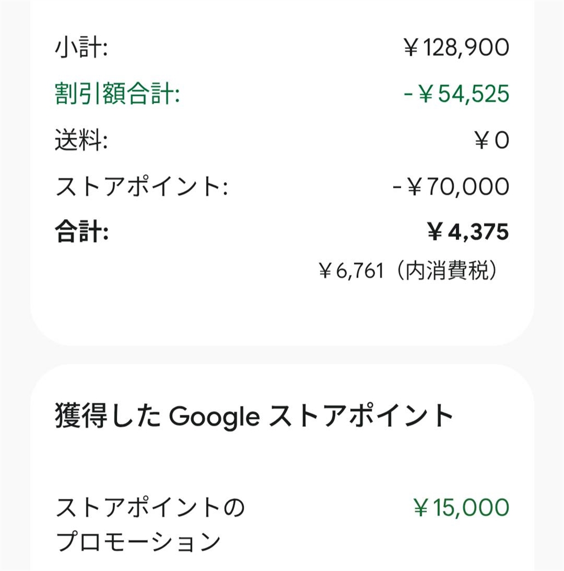The image size is (564, 571).
Task: Tap 獲得した at the points heading start
Action: 108,416
